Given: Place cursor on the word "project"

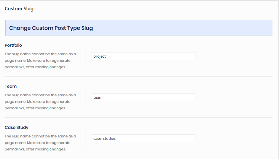Looking at the screenshot, I should point(100,56).
